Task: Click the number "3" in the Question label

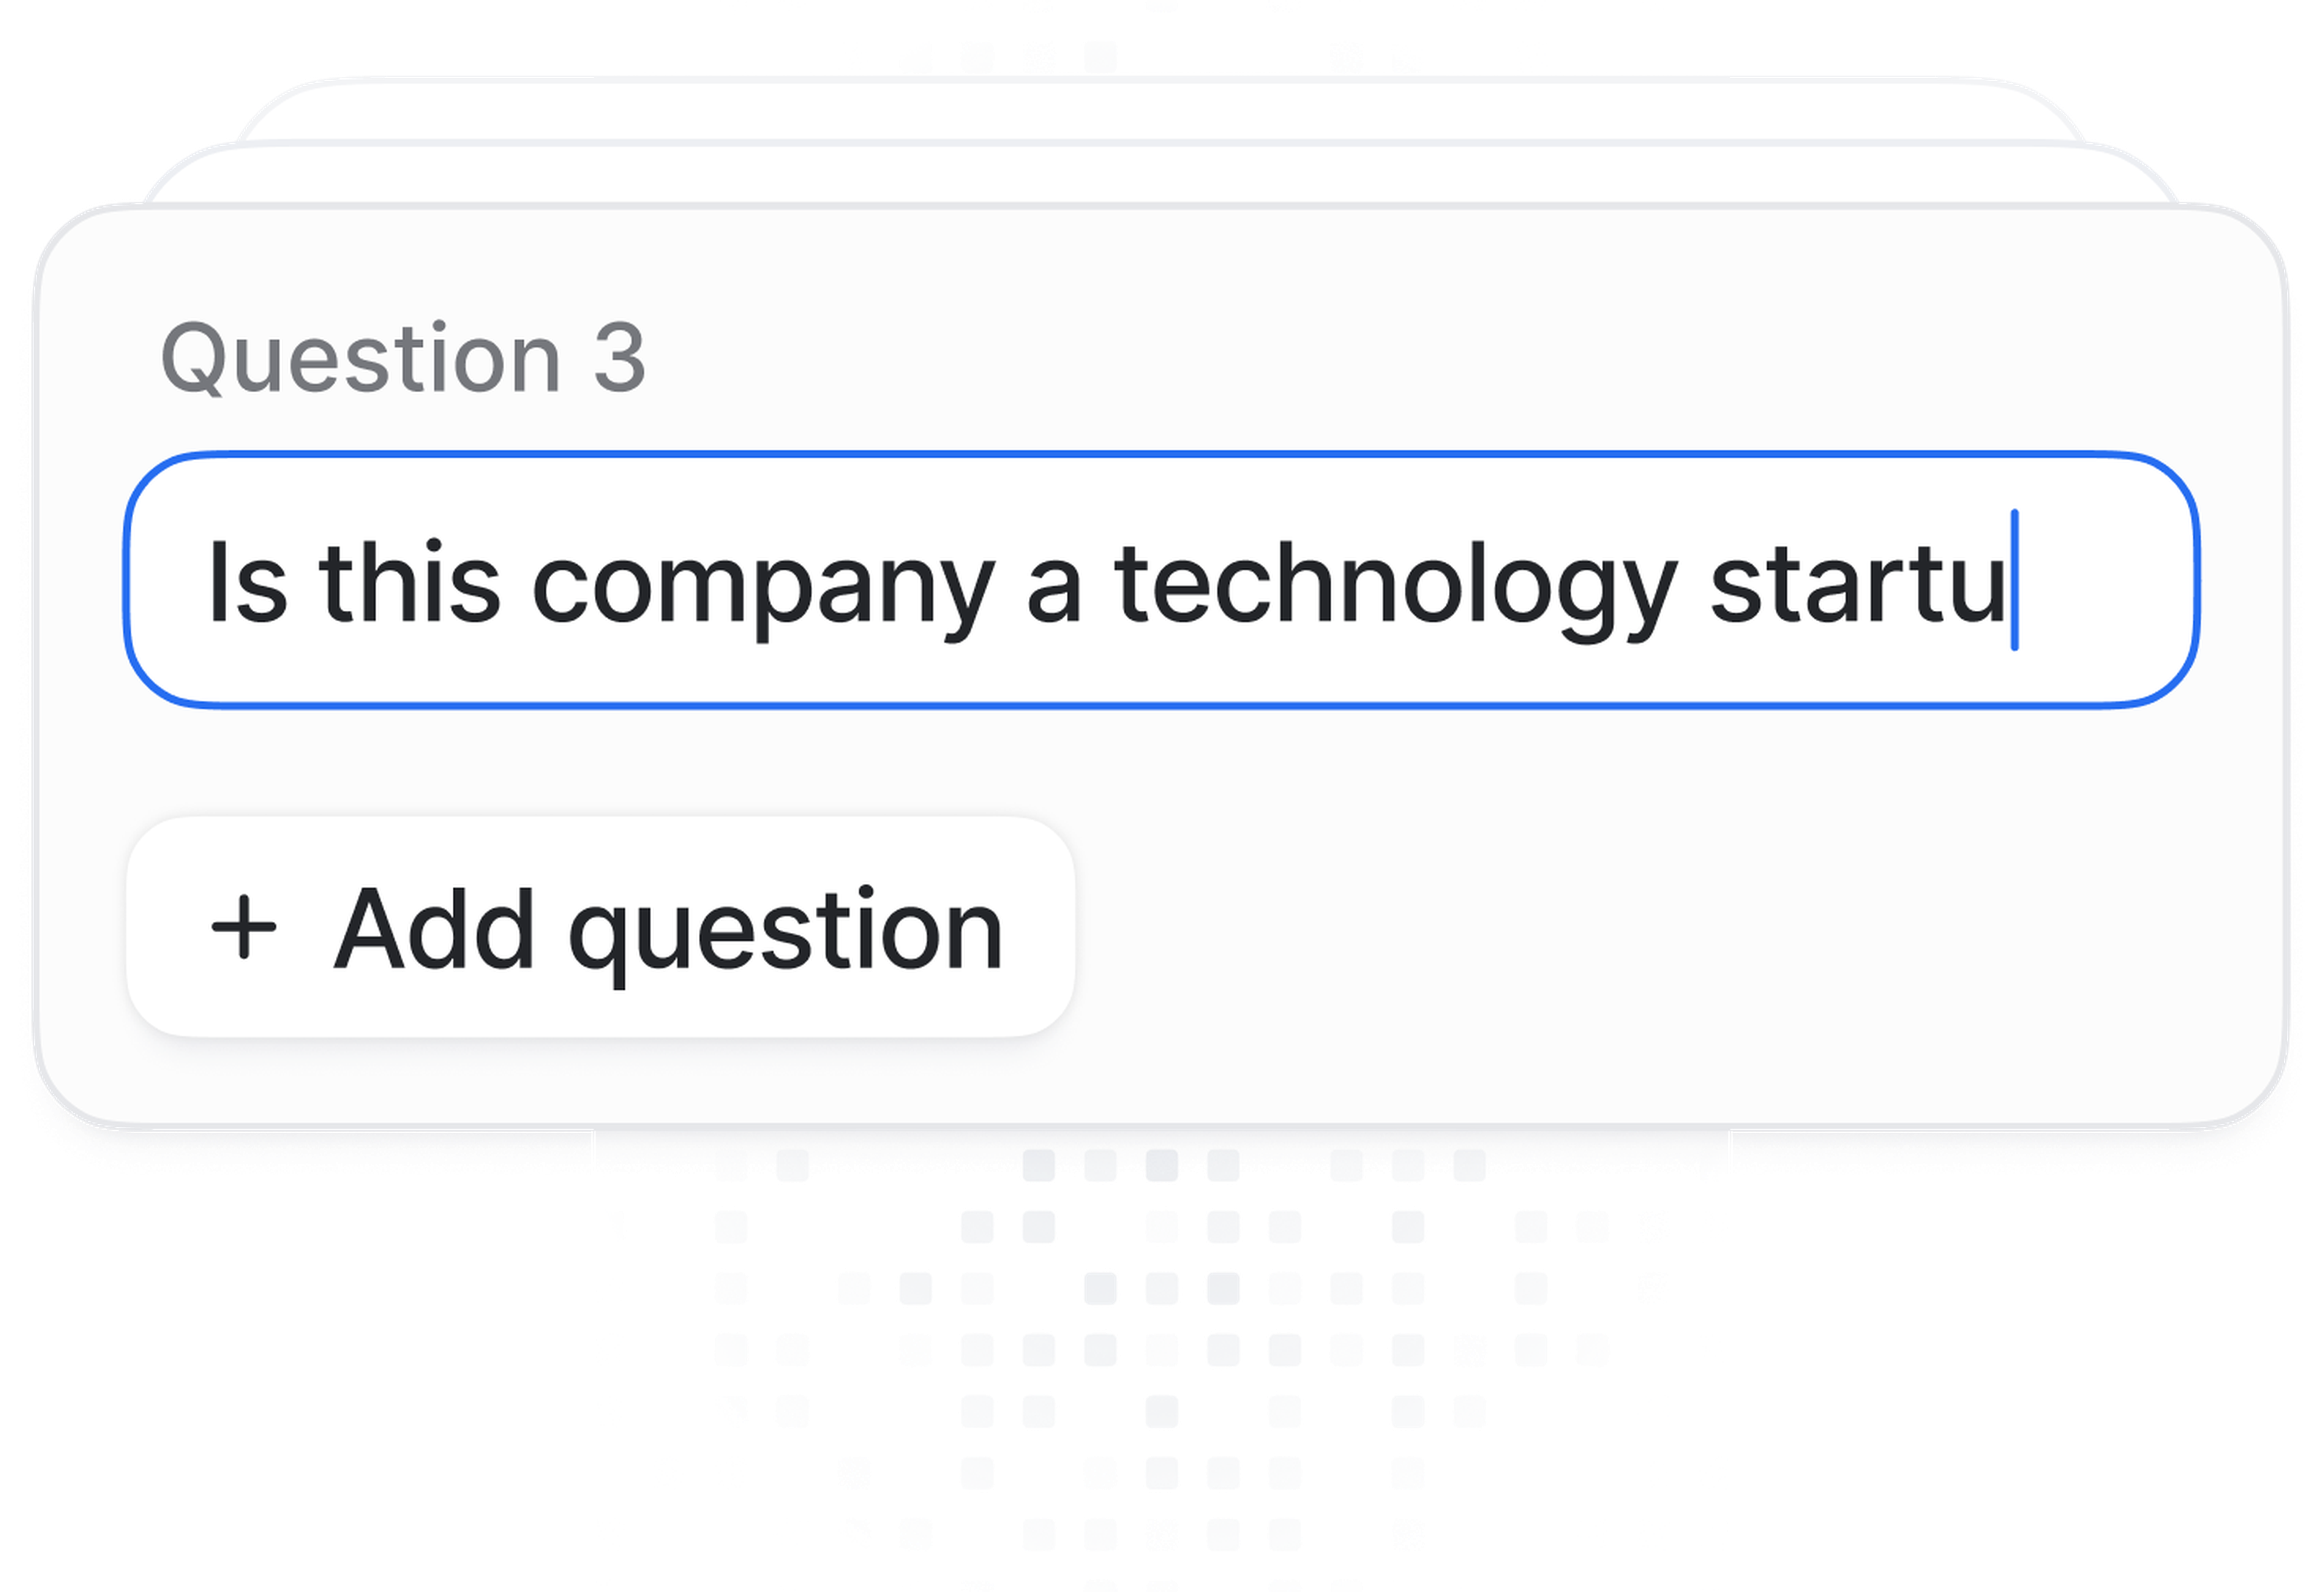Action: coord(619,358)
